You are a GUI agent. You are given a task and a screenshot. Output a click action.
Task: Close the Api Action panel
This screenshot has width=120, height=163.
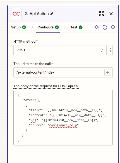[x=111, y=14]
